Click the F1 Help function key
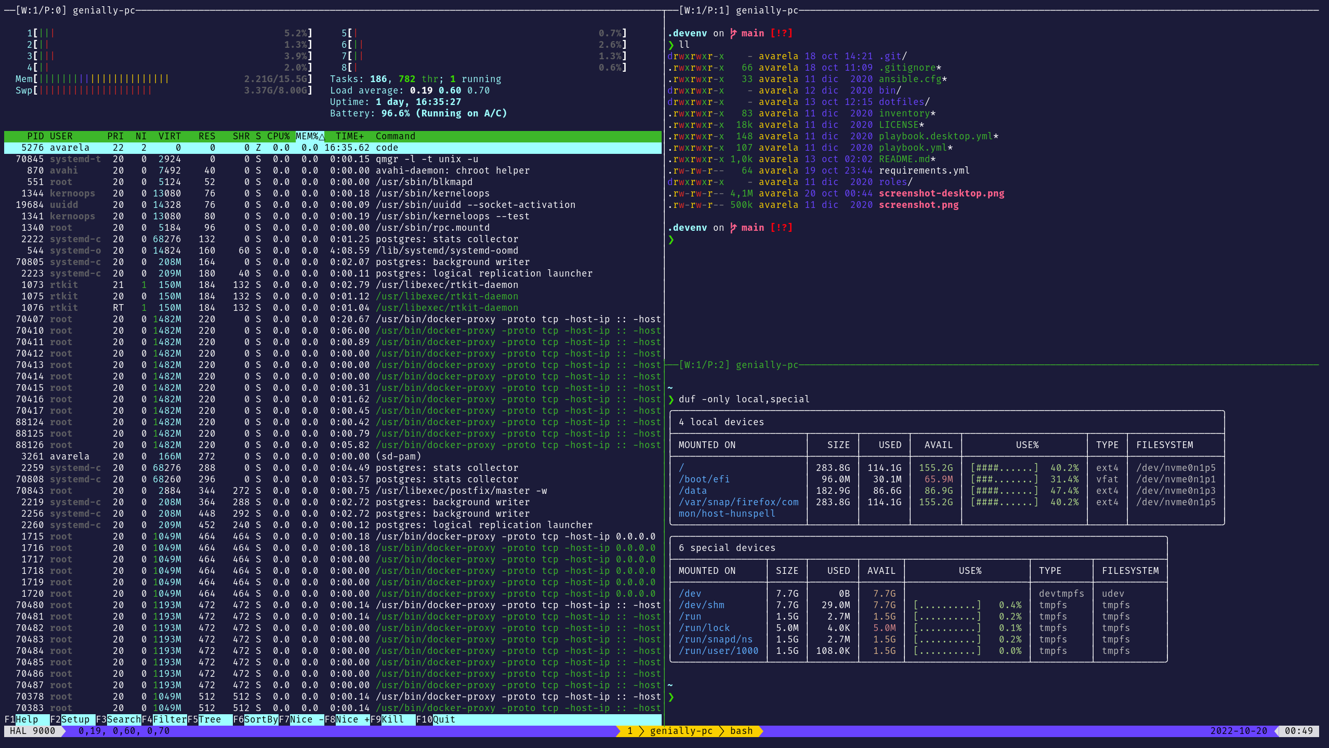This screenshot has width=1329, height=748. tap(26, 719)
